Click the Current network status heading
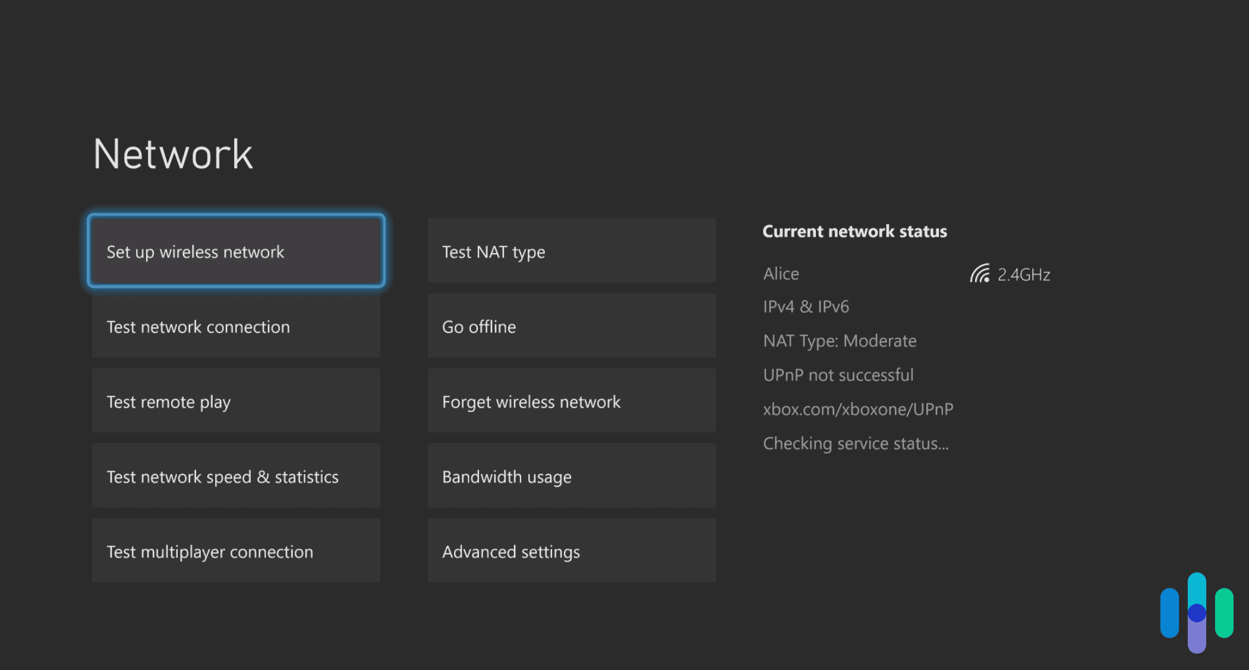This screenshot has height=670, width=1249. click(x=854, y=231)
